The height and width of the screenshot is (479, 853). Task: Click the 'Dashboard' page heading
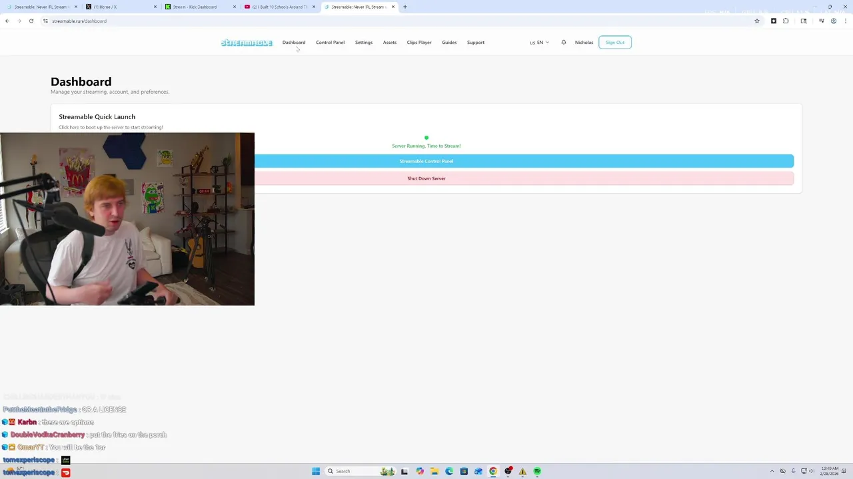[81, 82]
